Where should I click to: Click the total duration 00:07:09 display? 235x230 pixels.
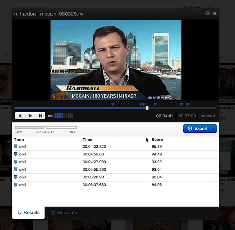pos(187,116)
